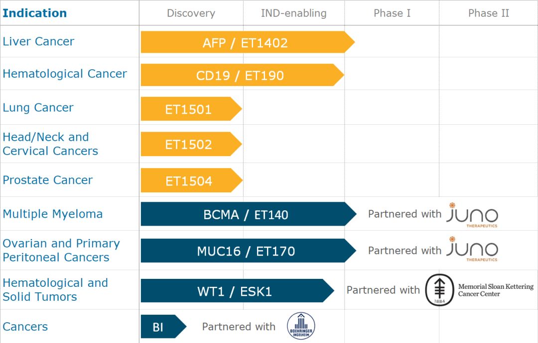Select the Phase I column header
Screen dimensions: 538x343
(392, 13)
